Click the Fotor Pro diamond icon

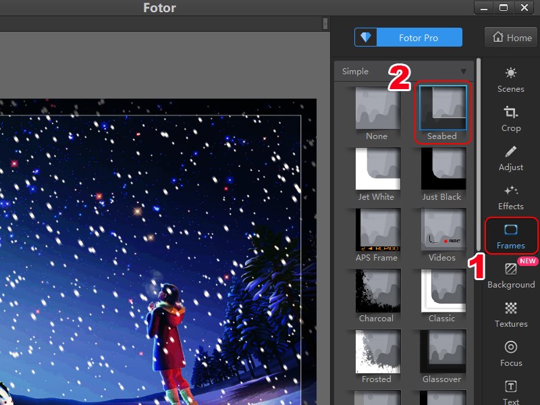point(366,37)
